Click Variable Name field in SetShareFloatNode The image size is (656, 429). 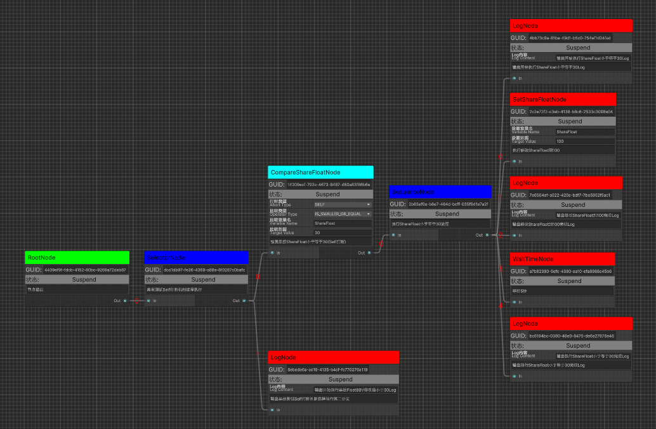coord(584,132)
